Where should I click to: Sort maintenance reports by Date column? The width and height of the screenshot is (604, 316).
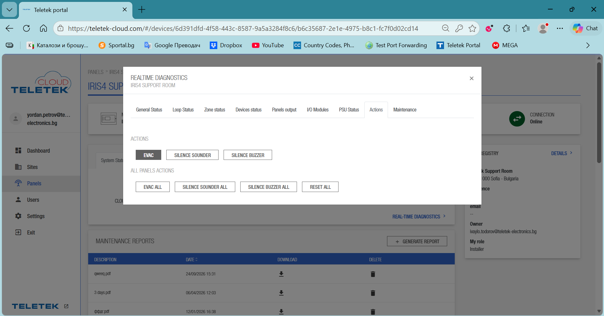click(191, 260)
